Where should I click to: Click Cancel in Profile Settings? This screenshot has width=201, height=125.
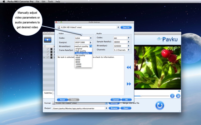(x=116, y=99)
